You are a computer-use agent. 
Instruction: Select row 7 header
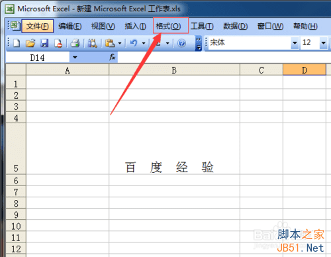coord(16,191)
